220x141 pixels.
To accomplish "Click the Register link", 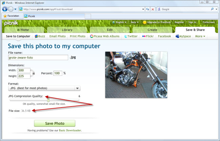I will pos(179,22).
